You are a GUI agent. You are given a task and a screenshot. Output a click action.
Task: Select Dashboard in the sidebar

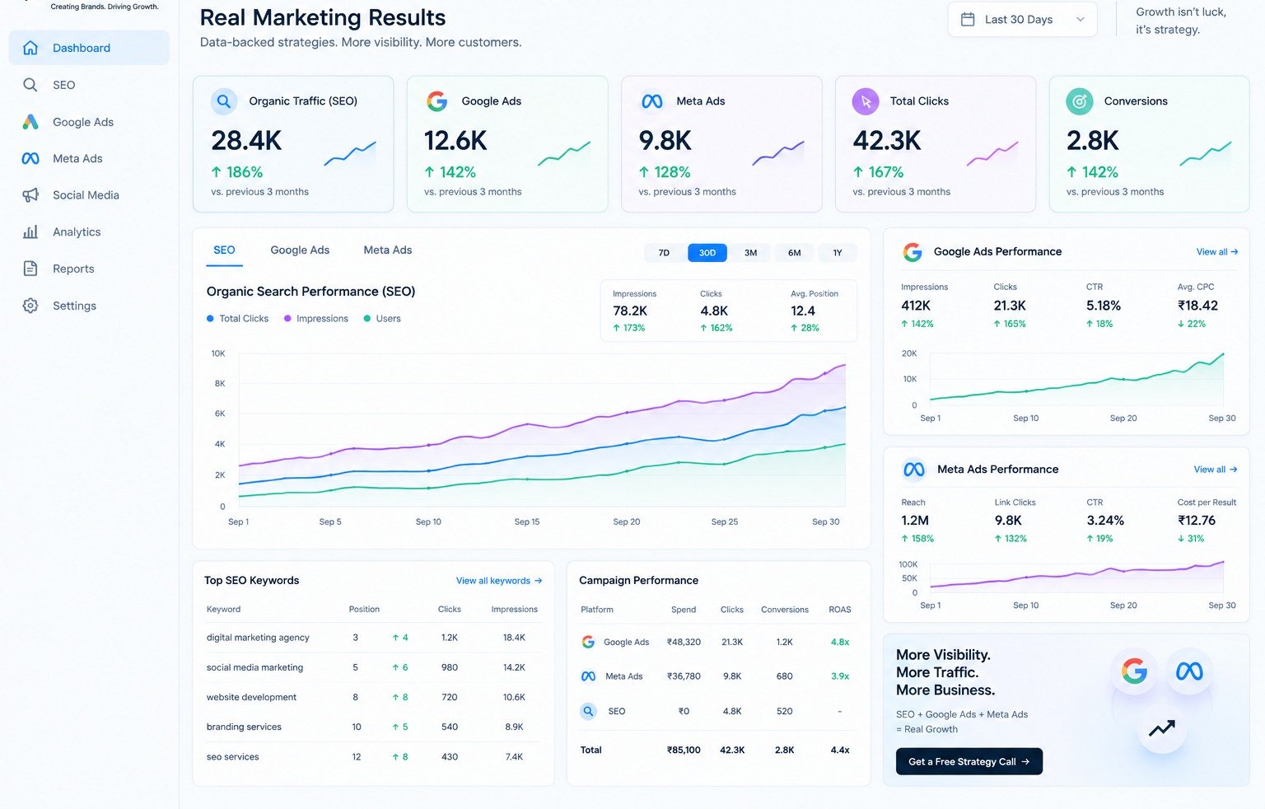point(89,48)
